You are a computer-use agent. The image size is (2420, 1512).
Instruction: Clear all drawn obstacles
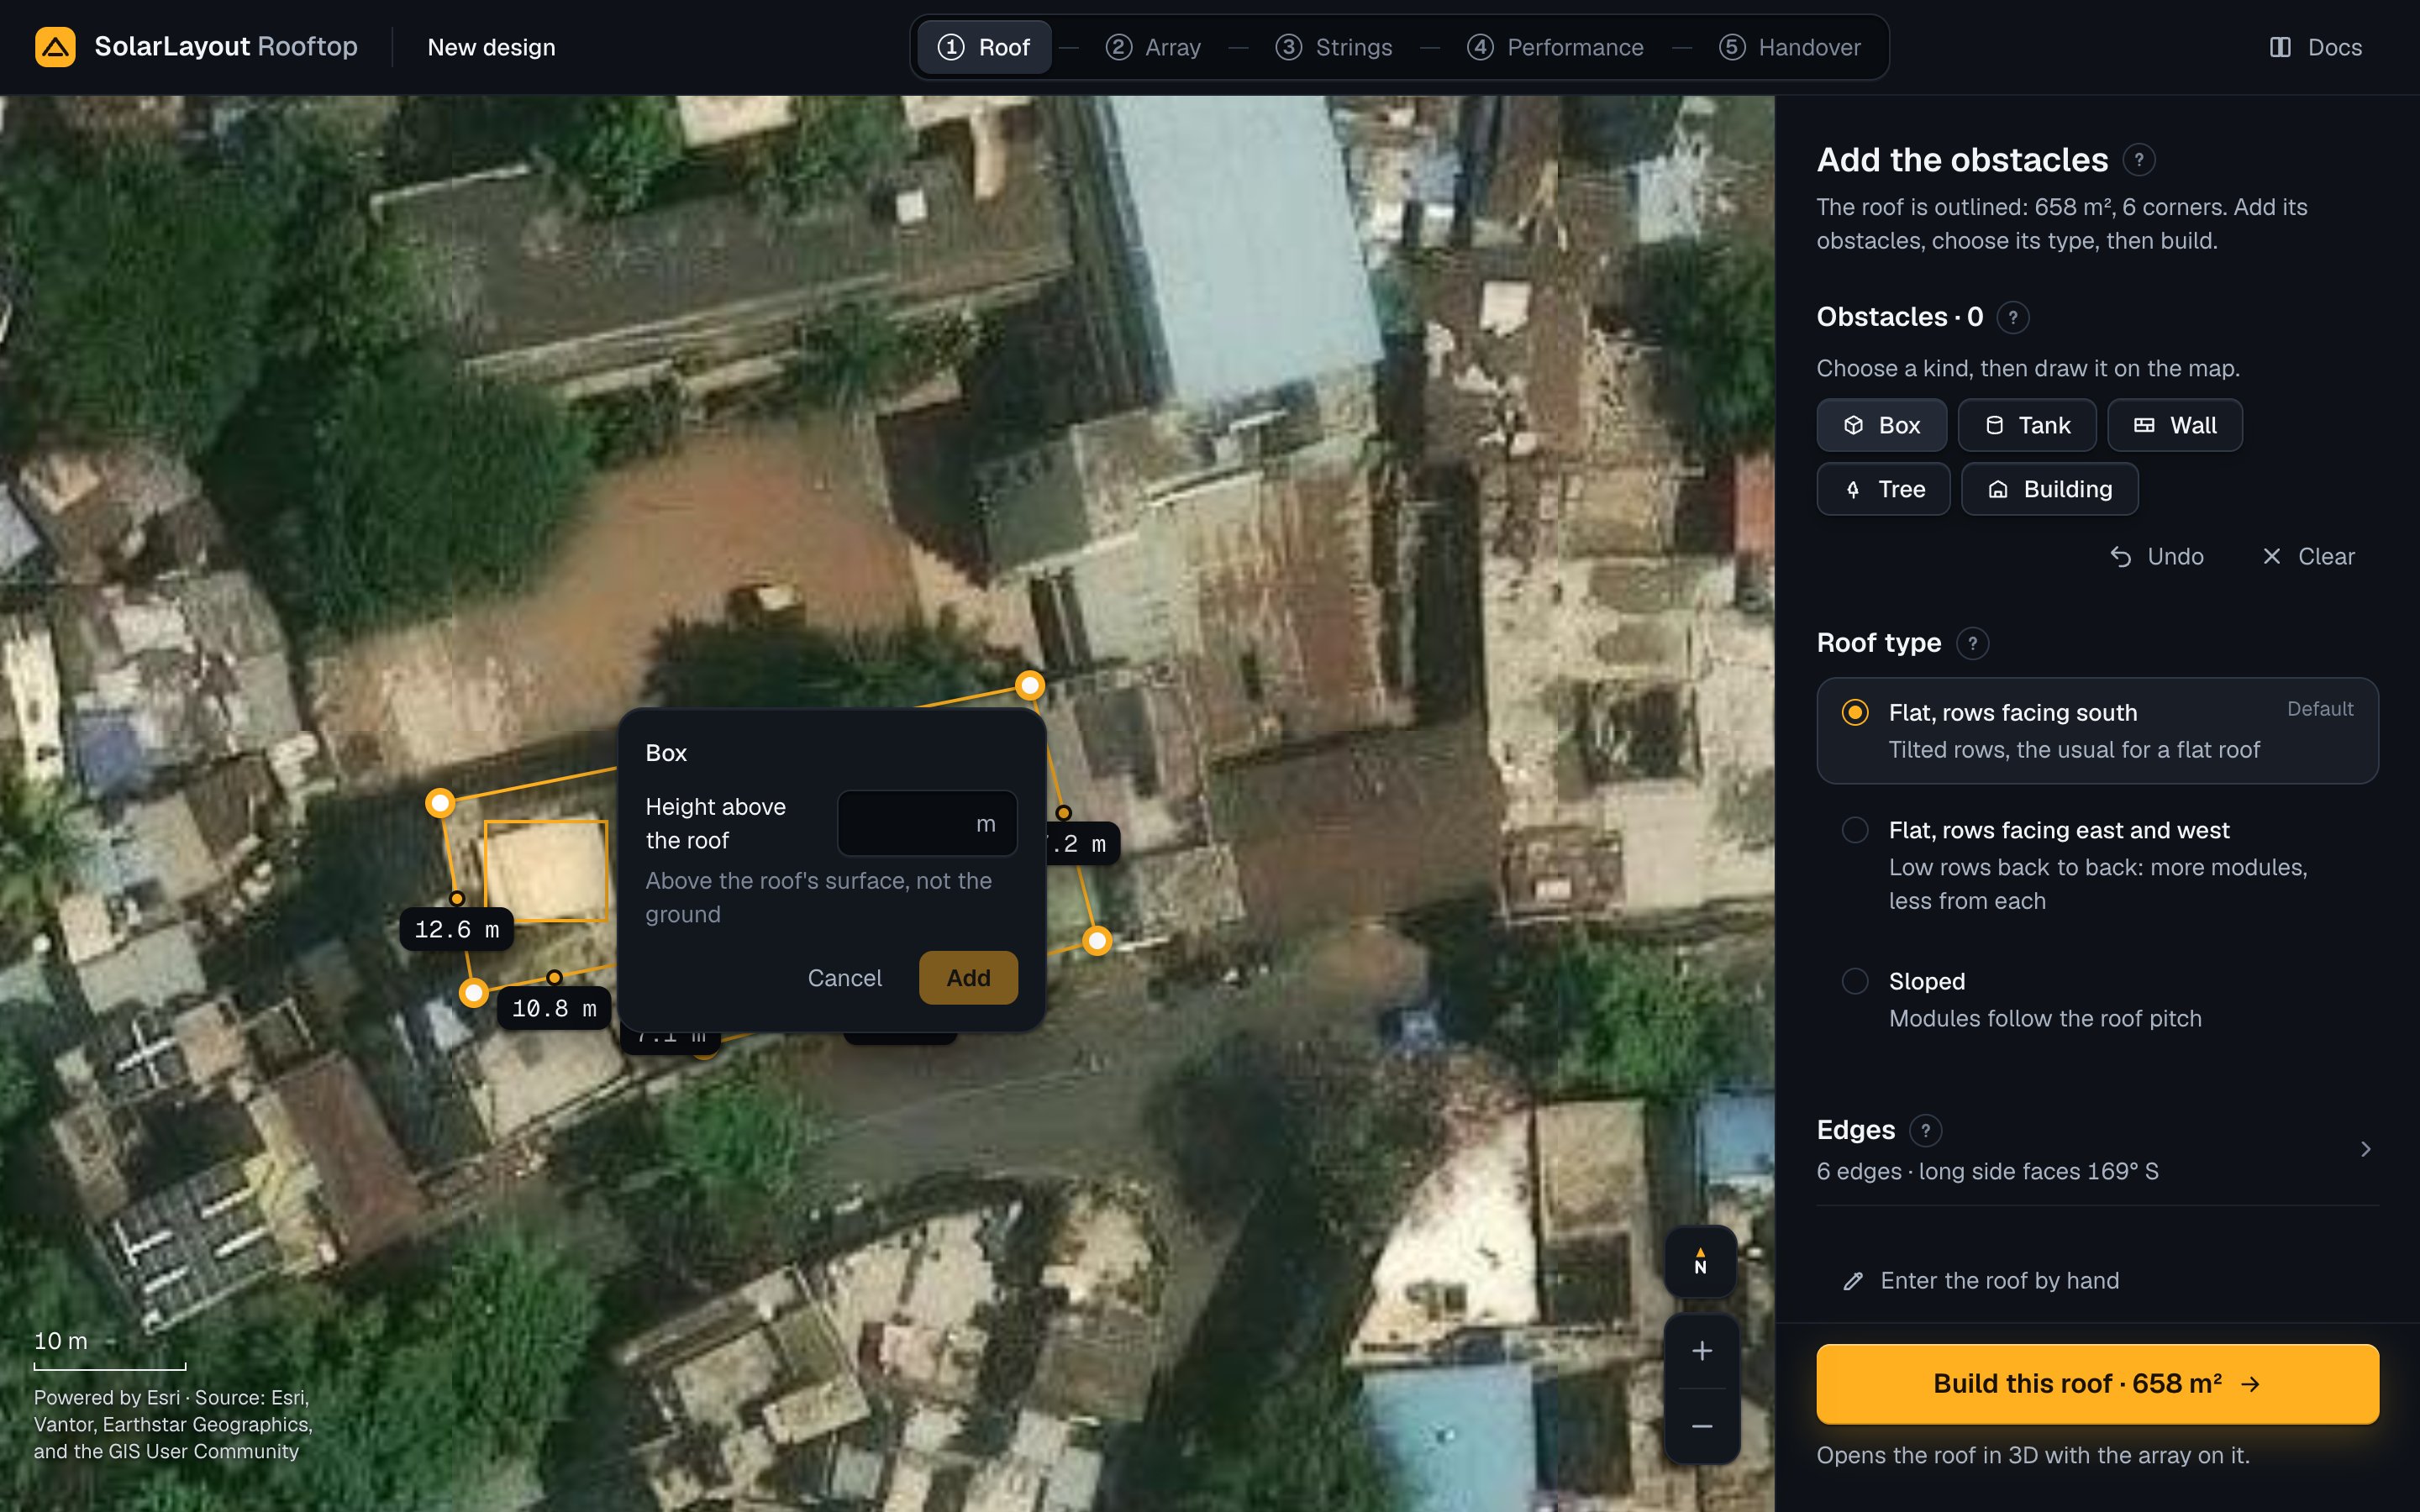click(2308, 556)
